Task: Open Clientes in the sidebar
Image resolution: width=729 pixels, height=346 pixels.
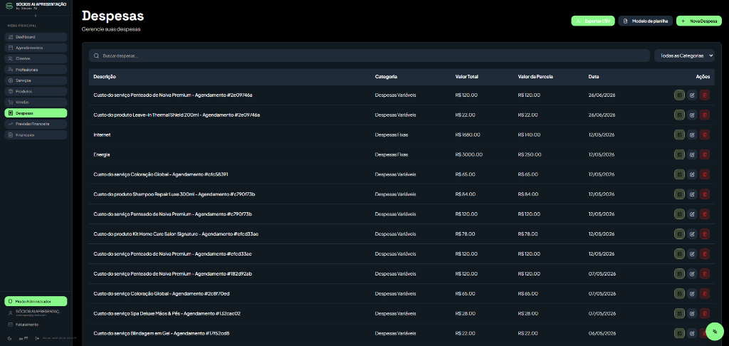Action: click(36, 58)
